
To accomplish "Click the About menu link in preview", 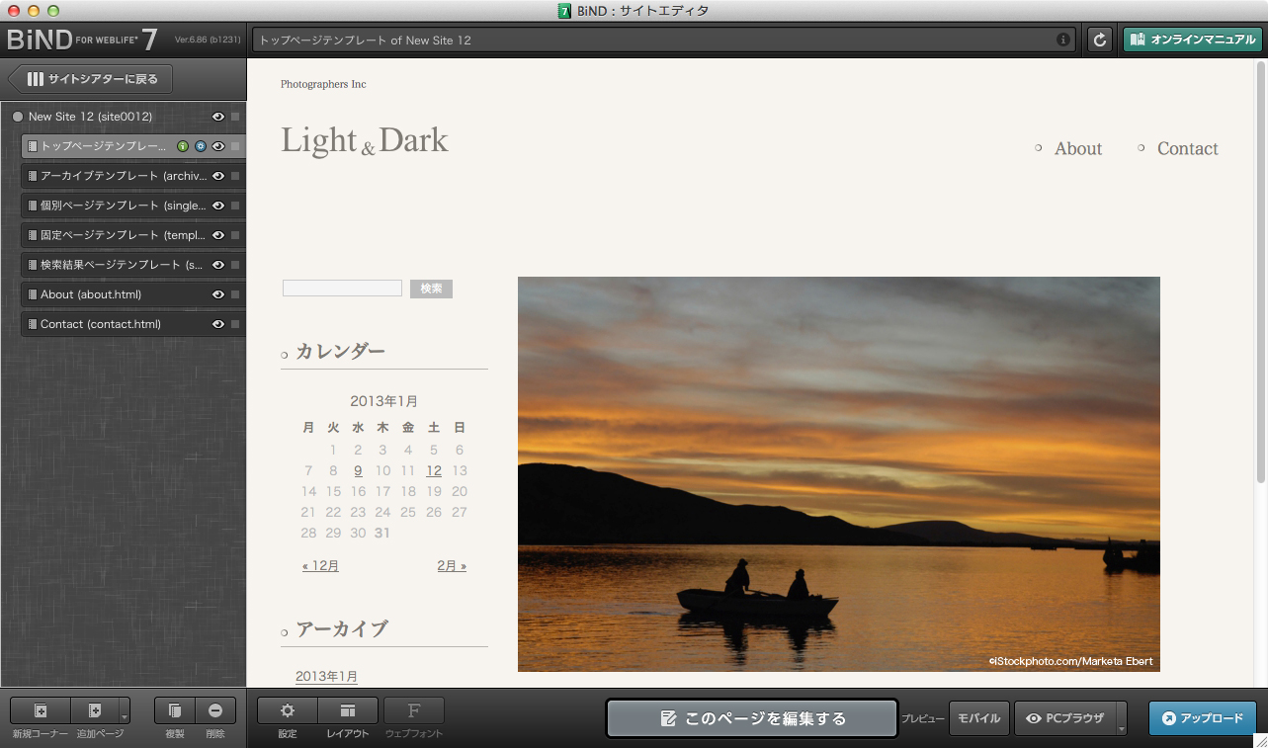I will click(1077, 148).
